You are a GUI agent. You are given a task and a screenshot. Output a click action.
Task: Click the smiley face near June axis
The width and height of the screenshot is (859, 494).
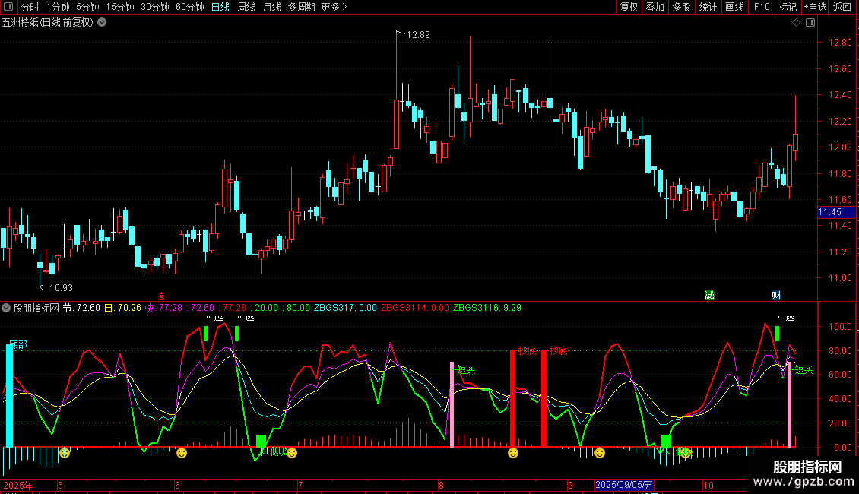point(182,453)
